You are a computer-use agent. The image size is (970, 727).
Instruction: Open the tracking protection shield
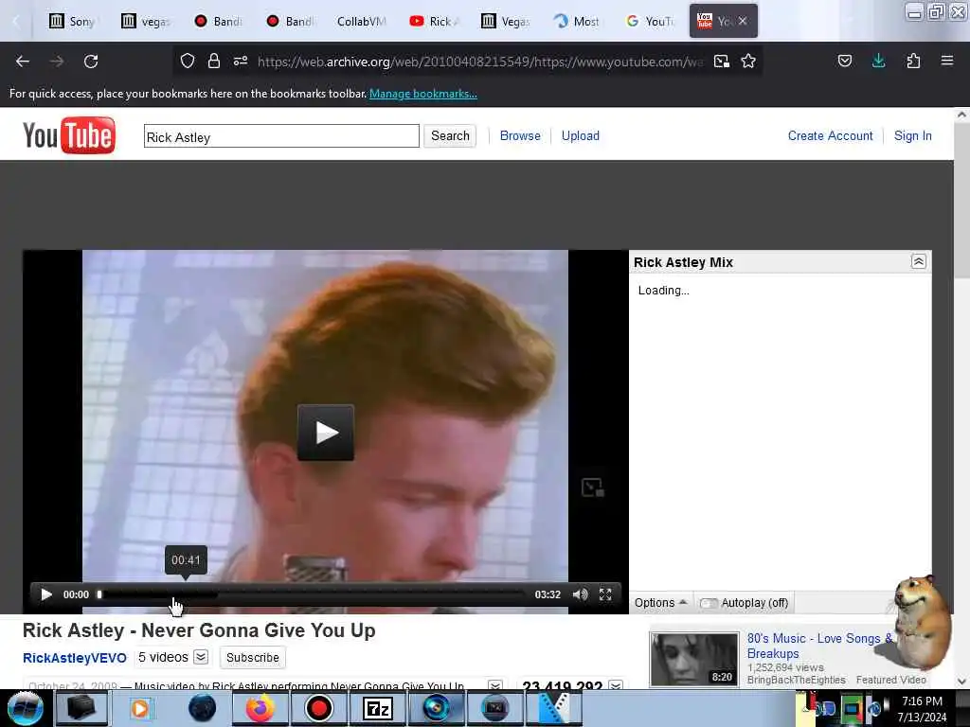pyautogui.click(x=188, y=61)
